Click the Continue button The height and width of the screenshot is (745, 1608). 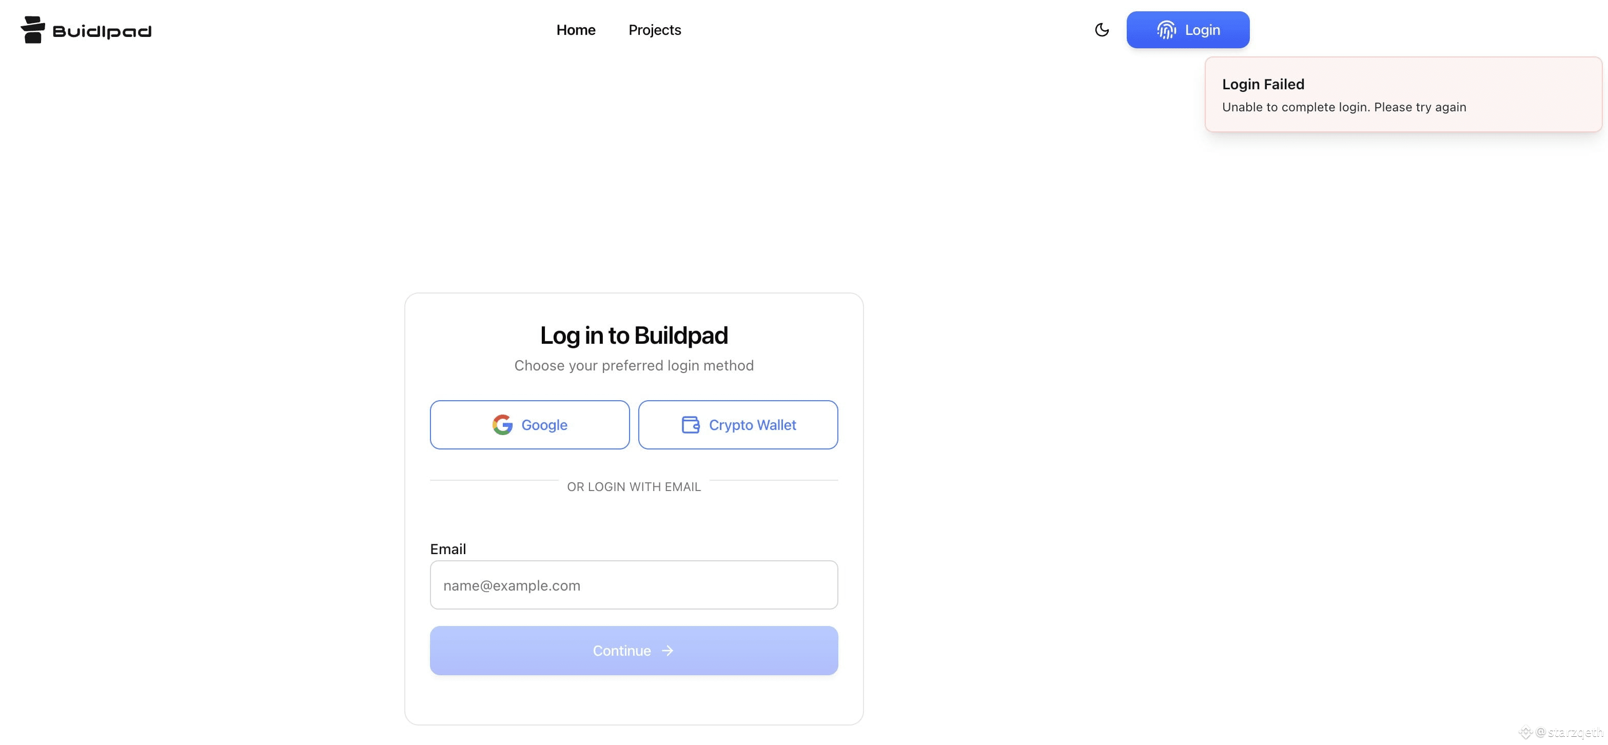(x=634, y=651)
